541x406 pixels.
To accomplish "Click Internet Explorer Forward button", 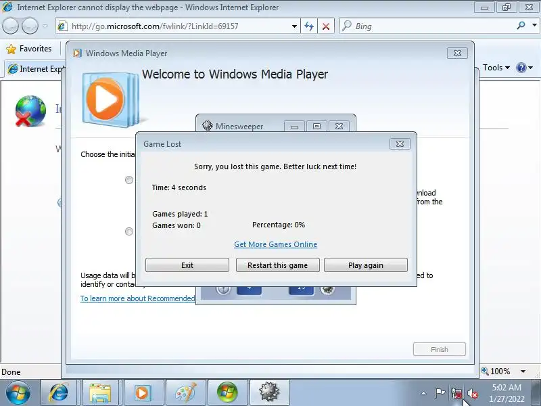I will [30, 26].
